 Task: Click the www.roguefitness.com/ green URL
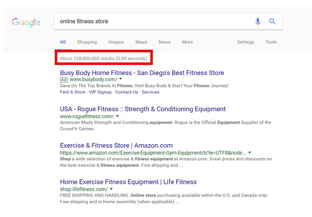coord(87,117)
